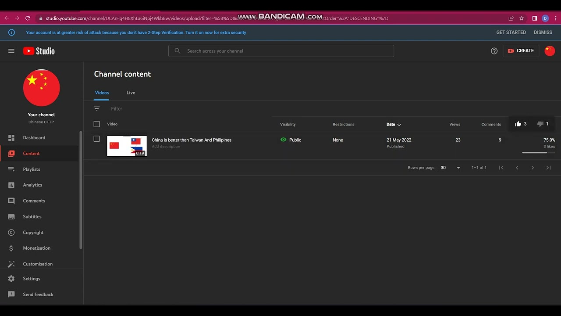Click the Copyright sidebar icon
The width and height of the screenshot is (561, 316).
(11, 233)
